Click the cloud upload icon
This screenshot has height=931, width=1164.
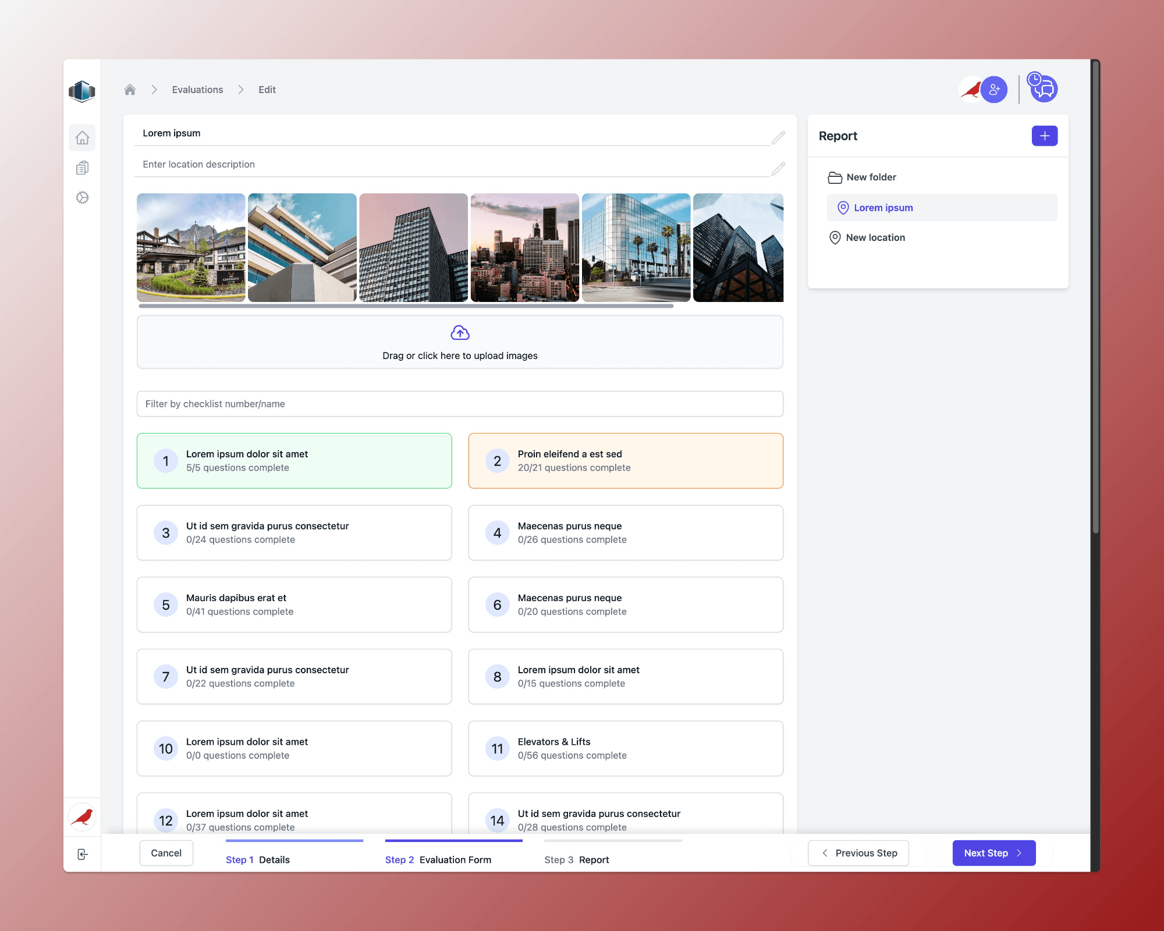pyautogui.click(x=460, y=333)
